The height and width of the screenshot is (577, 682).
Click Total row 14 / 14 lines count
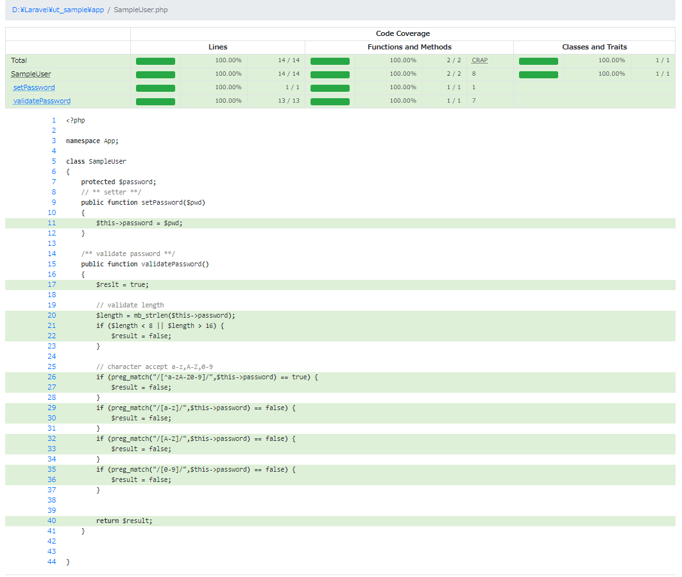[289, 60]
